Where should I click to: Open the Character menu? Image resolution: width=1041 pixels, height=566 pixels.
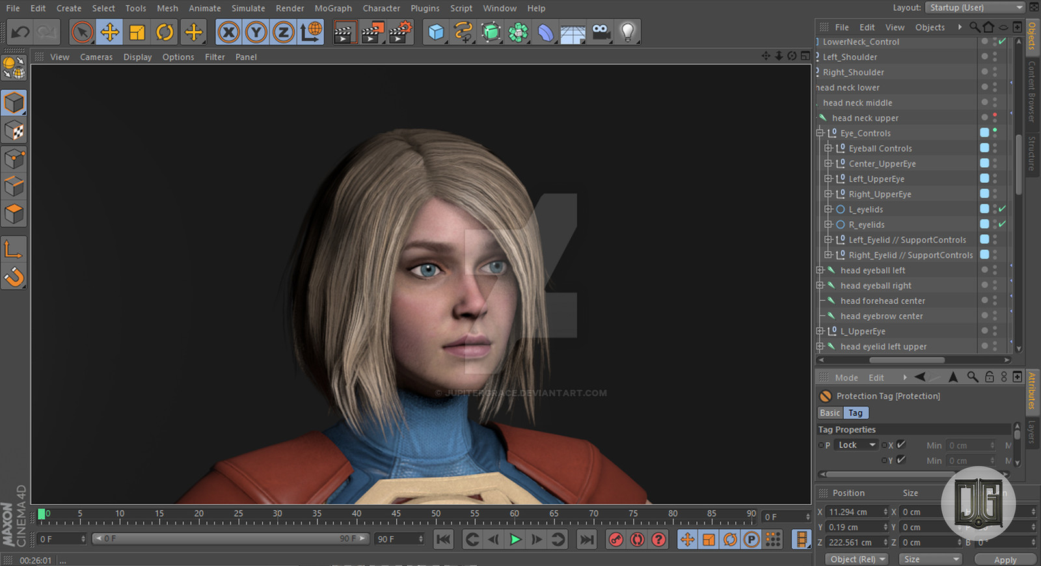[x=381, y=8]
